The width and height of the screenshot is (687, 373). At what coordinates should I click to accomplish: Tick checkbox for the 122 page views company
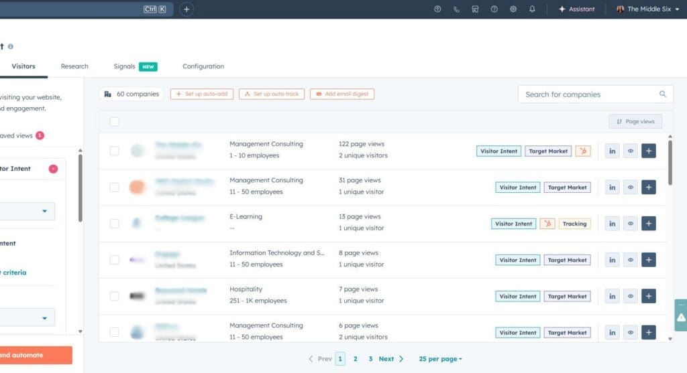pyautogui.click(x=114, y=151)
